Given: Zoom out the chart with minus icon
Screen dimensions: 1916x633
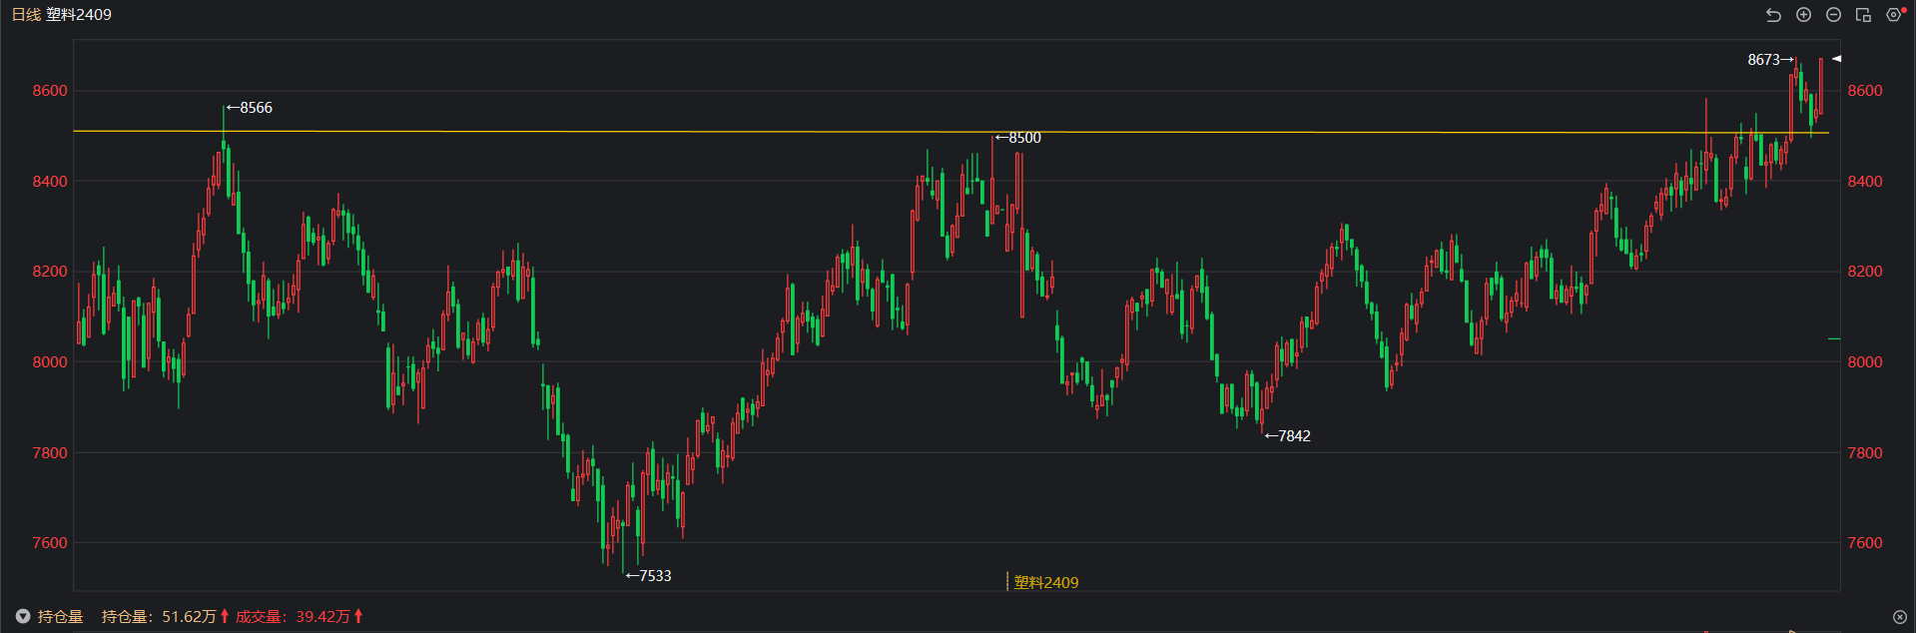Looking at the screenshot, I should tap(1833, 15).
